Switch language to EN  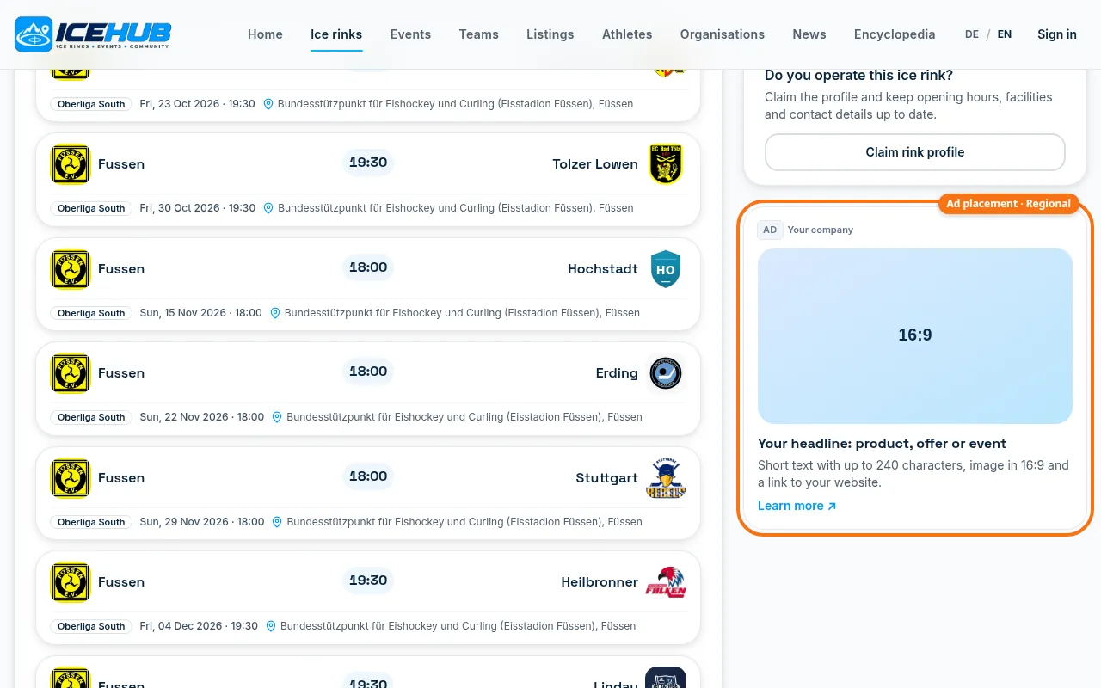[x=1005, y=34]
